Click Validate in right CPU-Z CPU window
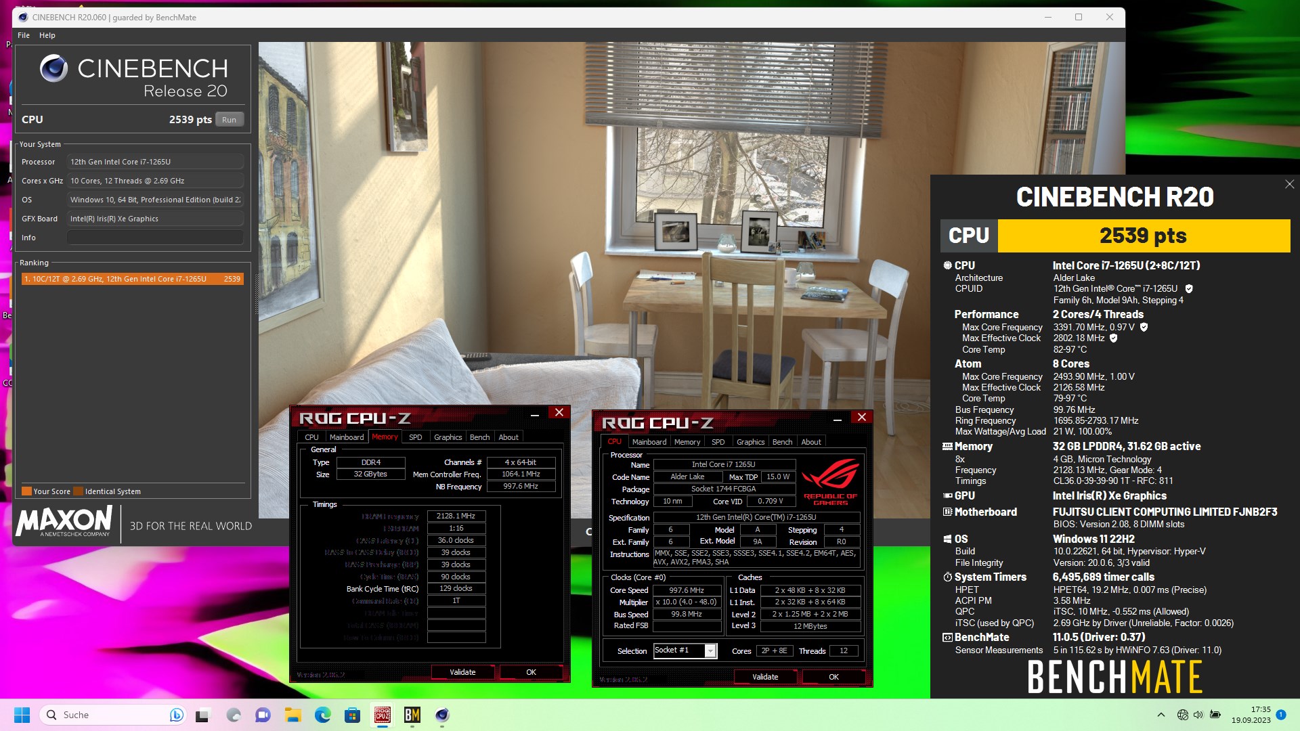The width and height of the screenshot is (1300, 731). [x=765, y=677]
